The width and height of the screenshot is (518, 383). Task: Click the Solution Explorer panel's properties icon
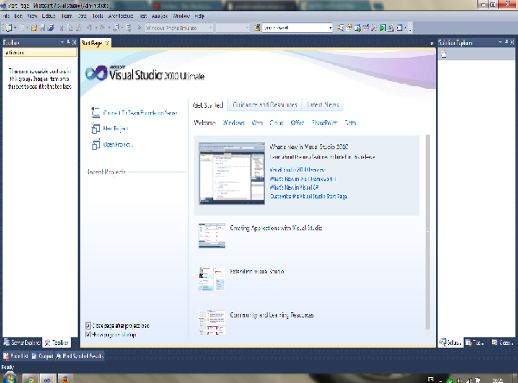pos(444,54)
